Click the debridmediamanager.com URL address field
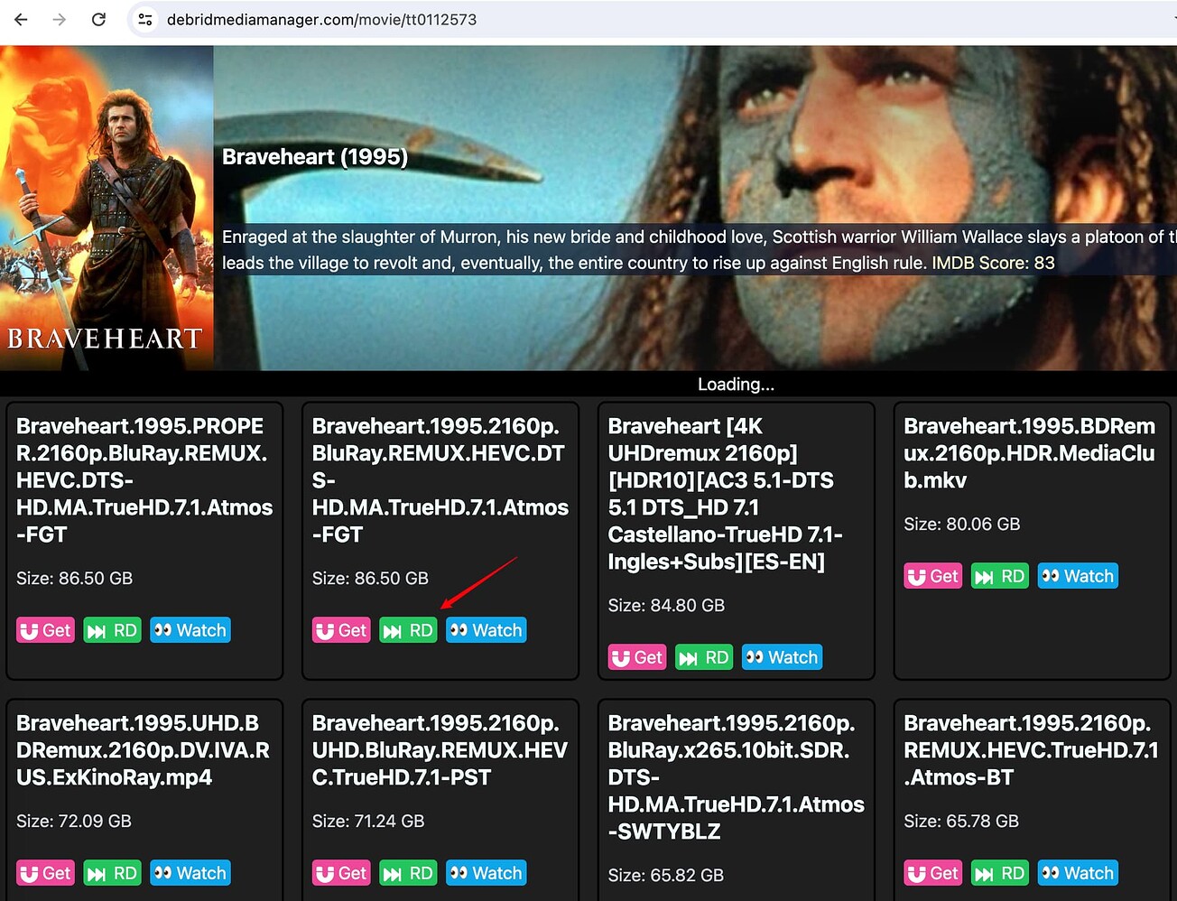The height and width of the screenshot is (901, 1177). coord(321,19)
